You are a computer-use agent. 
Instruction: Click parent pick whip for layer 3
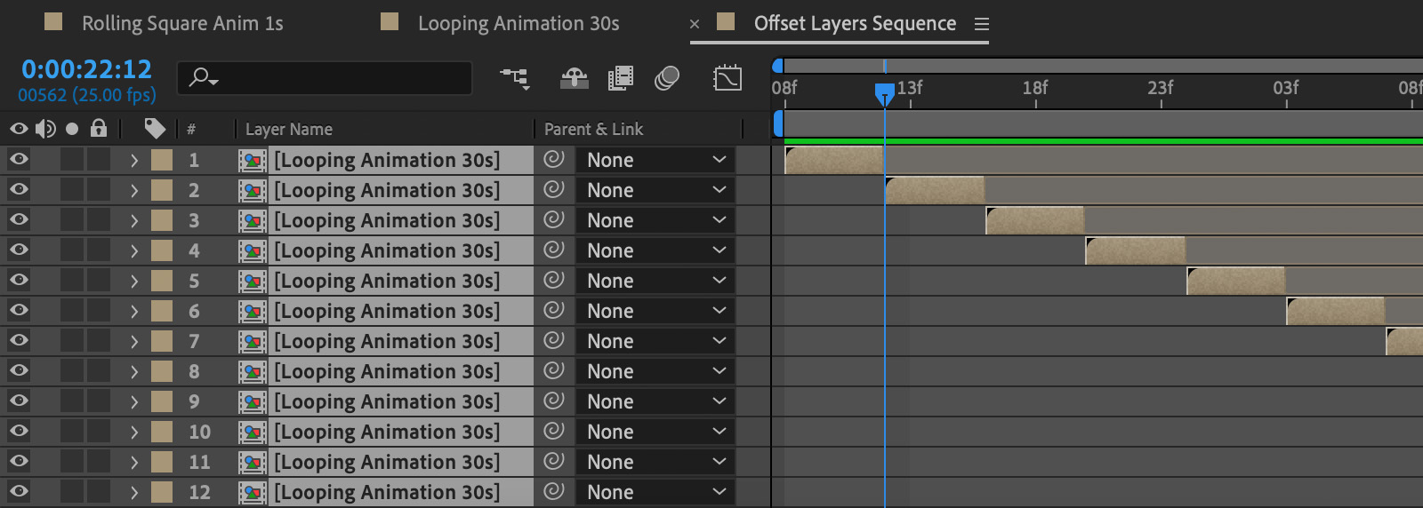click(554, 219)
